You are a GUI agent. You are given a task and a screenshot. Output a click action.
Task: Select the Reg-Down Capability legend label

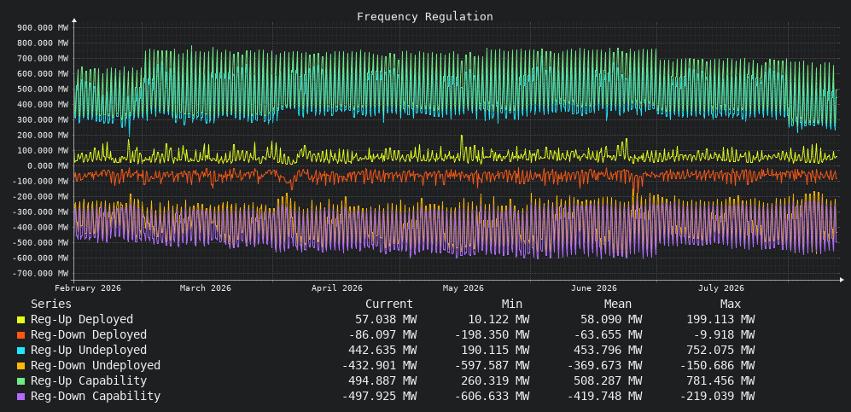(x=96, y=396)
